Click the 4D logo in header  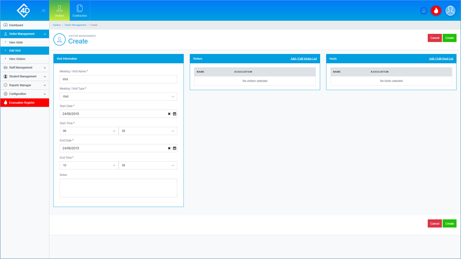(x=23, y=10)
